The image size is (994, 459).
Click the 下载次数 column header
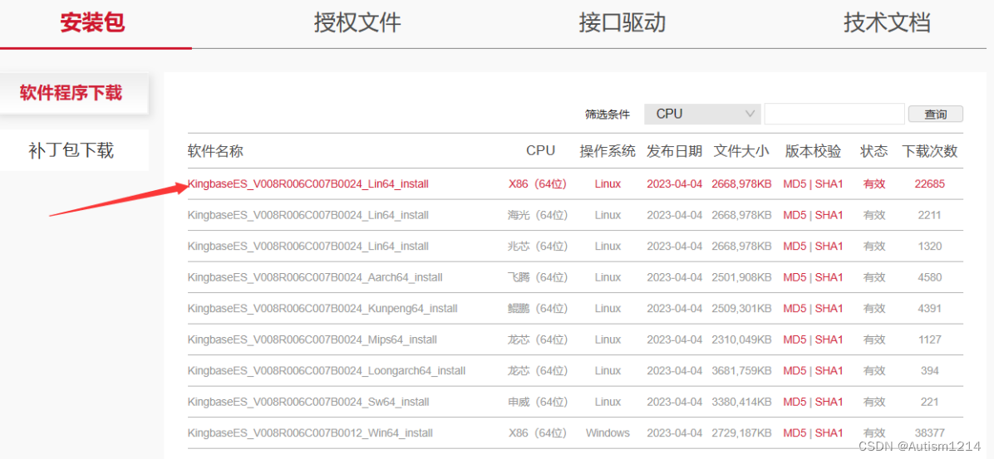pos(930,151)
